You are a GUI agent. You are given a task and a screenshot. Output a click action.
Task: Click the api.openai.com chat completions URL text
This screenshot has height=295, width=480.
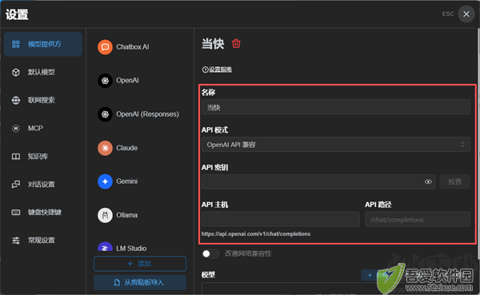[x=256, y=233]
